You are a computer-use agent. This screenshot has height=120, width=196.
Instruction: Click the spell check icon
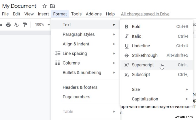(x=16, y=25)
